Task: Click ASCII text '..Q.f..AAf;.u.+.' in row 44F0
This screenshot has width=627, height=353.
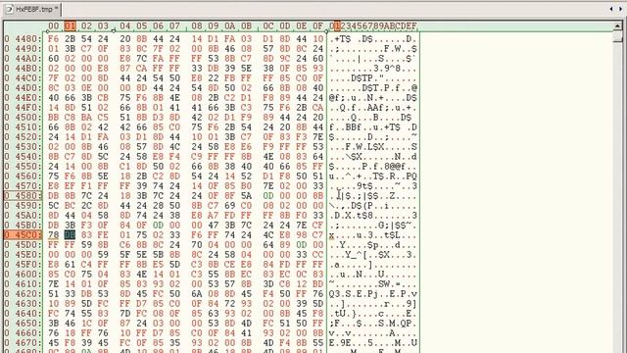Action: tap(373, 108)
